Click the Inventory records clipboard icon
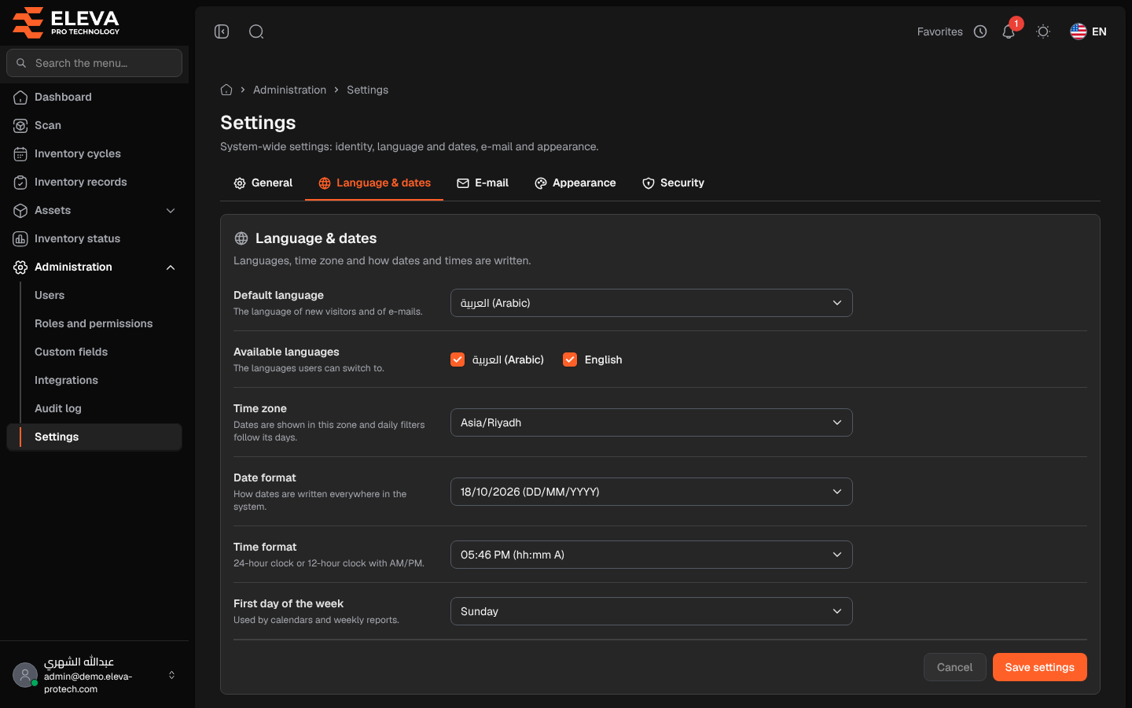Image resolution: width=1132 pixels, height=708 pixels. point(20,182)
